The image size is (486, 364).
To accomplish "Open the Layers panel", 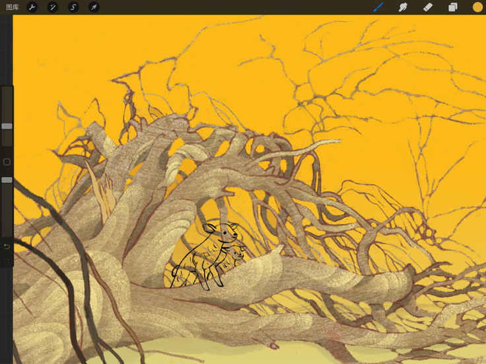I will coord(453,7).
